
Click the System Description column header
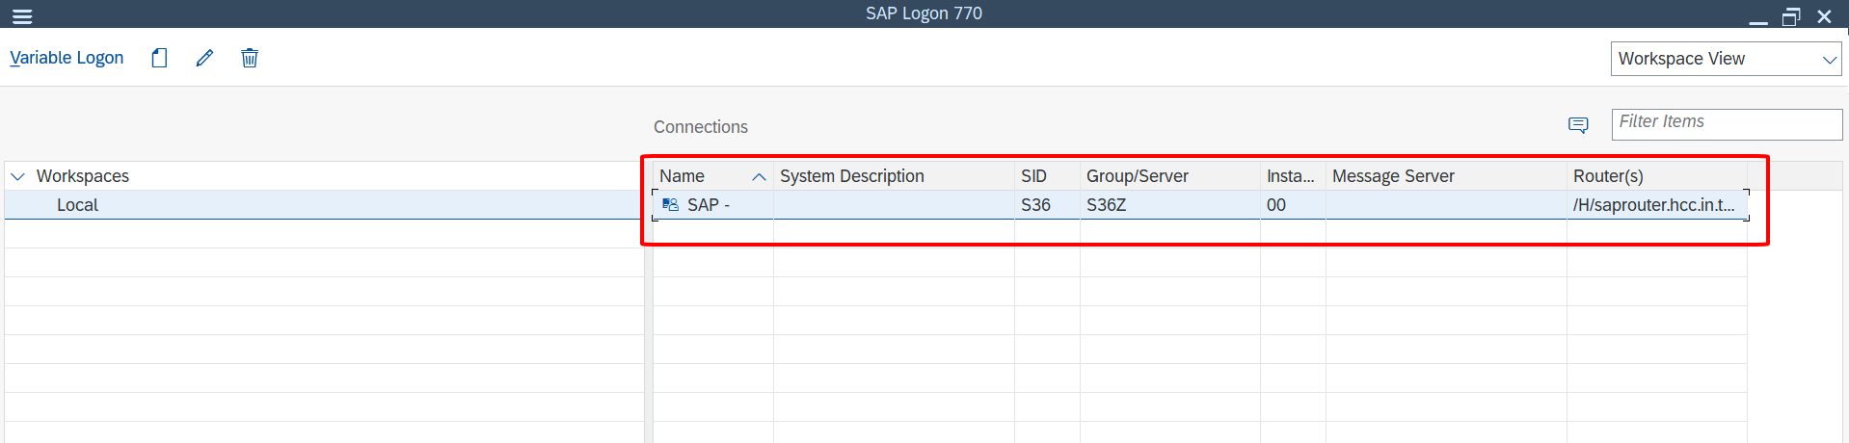click(851, 176)
